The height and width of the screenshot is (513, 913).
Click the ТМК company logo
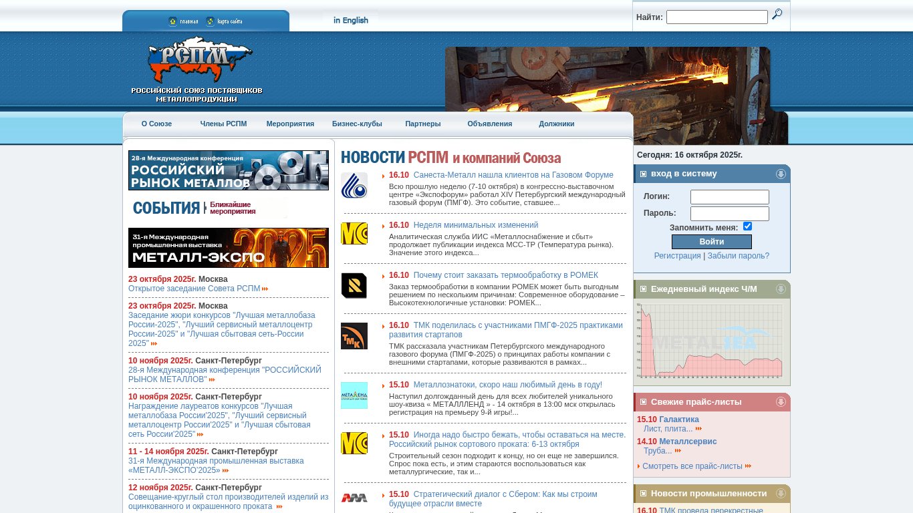pyautogui.click(x=354, y=336)
